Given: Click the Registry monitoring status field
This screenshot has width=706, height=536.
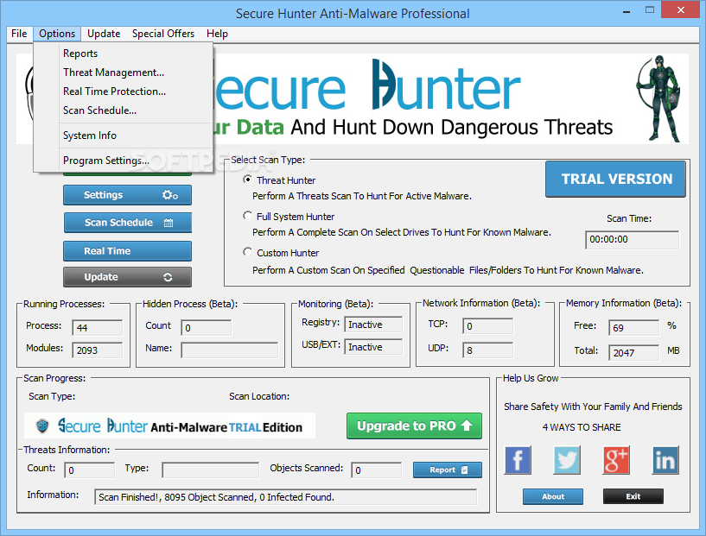Looking at the screenshot, I should (373, 325).
